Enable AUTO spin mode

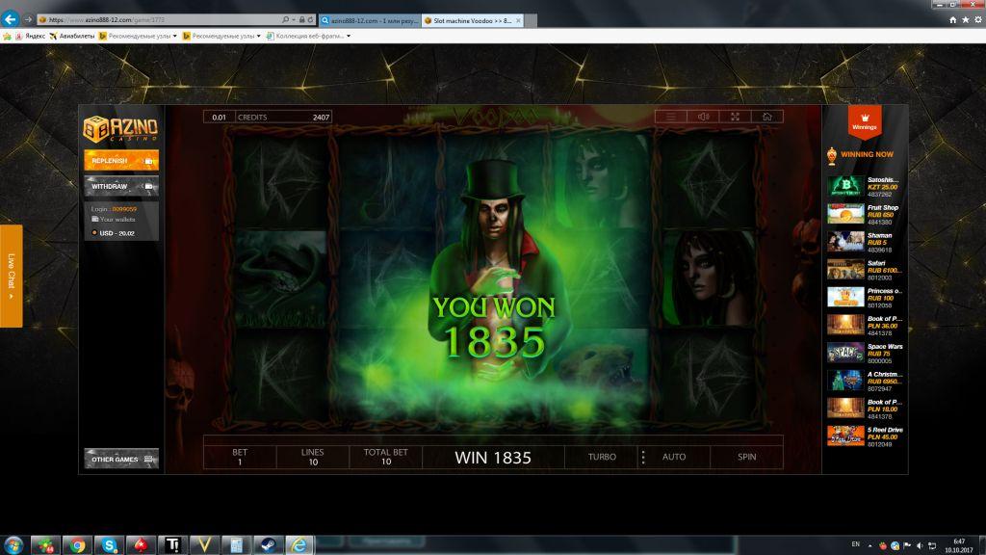point(674,457)
